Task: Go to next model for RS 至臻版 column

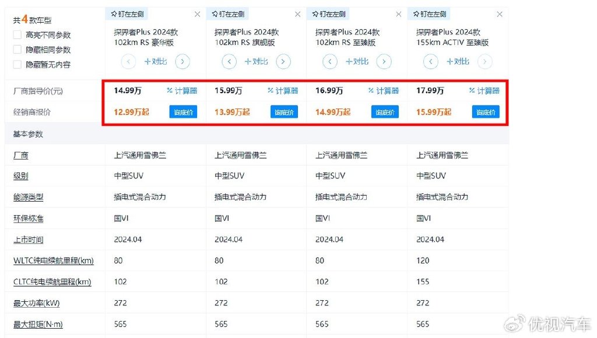Action: [x=384, y=61]
